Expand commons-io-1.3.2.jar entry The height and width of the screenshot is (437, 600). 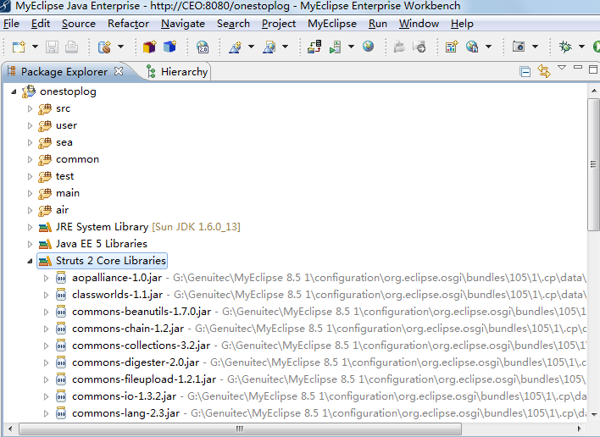(46, 397)
